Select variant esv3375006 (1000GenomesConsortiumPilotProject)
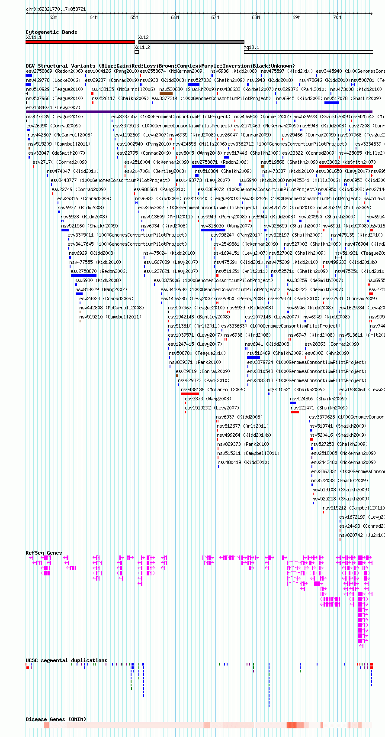This screenshot has height=737, width=385. click(213, 280)
